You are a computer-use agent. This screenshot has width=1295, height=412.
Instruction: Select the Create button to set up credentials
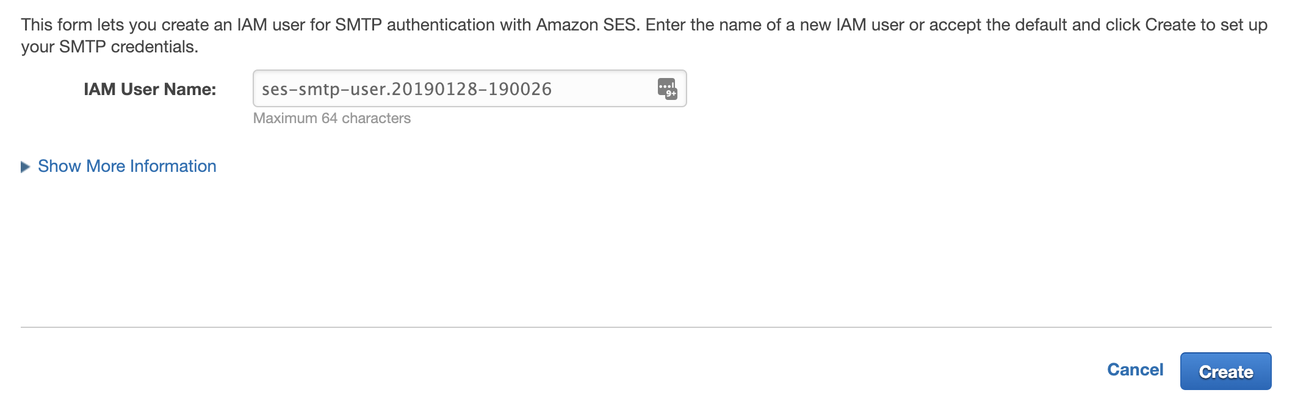point(1225,371)
